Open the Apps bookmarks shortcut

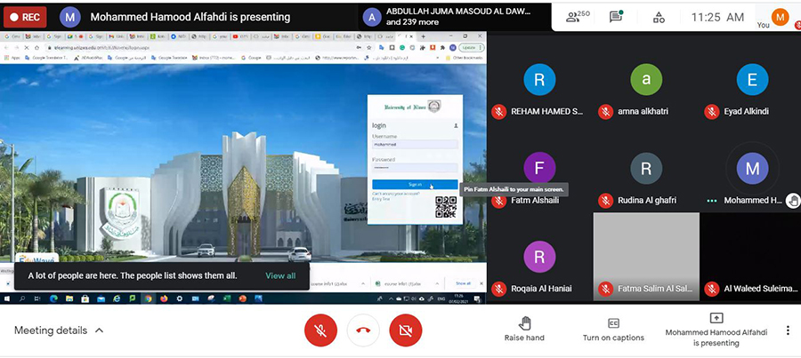12,58
